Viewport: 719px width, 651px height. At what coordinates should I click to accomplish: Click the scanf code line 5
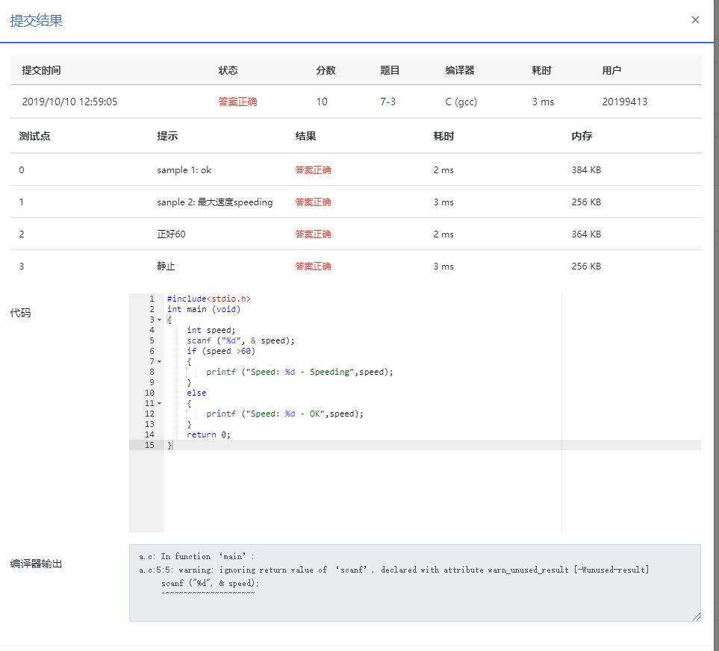[240, 340]
